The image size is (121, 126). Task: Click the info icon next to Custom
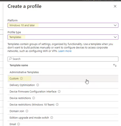[21, 78]
